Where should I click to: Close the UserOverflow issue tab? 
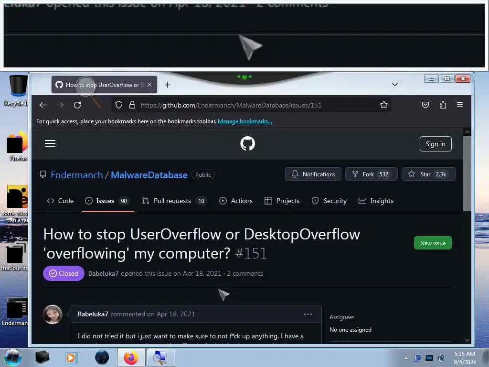click(x=149, y=85)
